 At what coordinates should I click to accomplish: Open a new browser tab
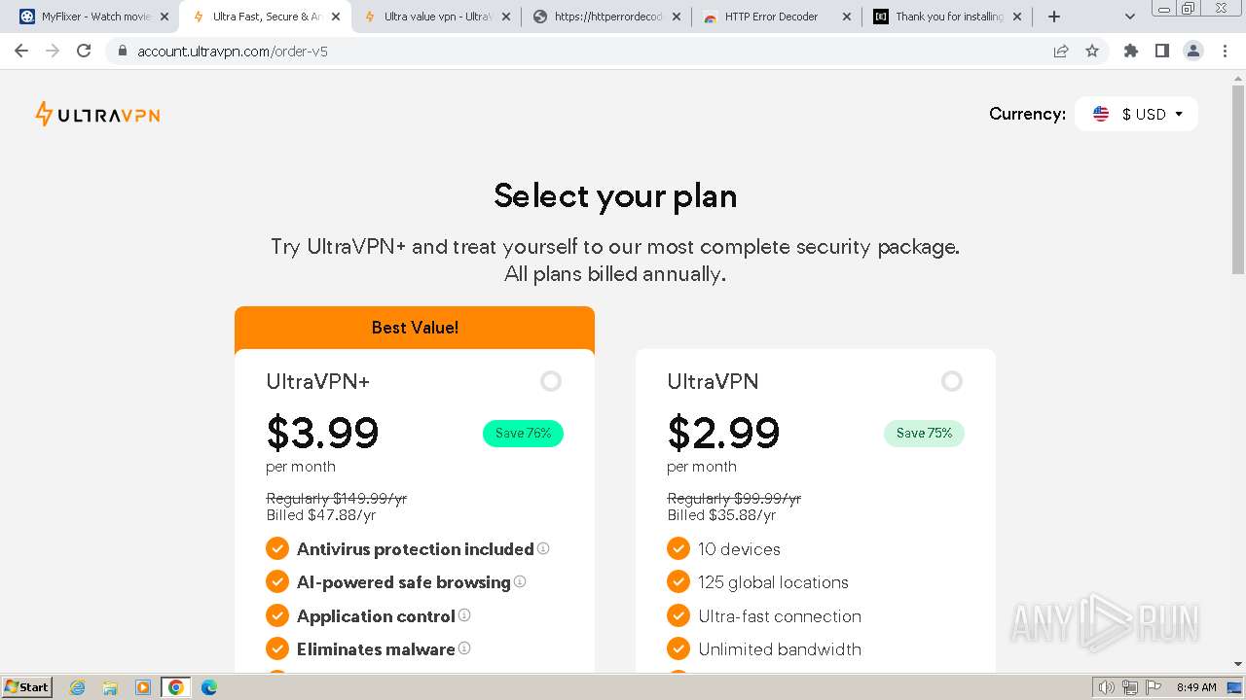coord(1054,17)
